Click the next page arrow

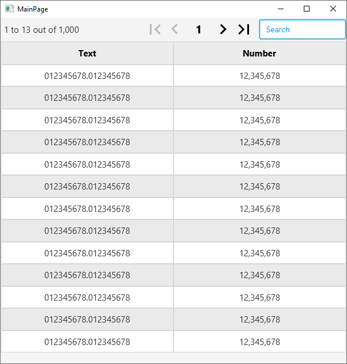coord(223,29)
